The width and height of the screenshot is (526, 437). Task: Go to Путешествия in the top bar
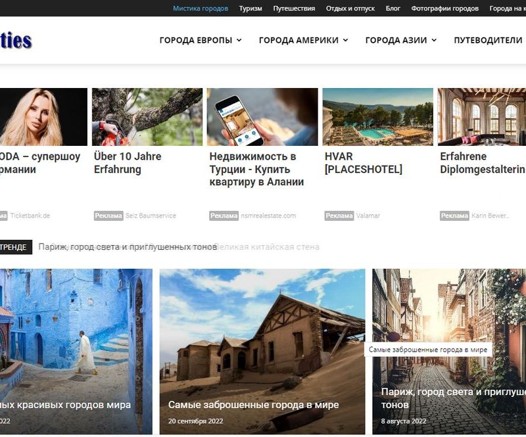pyautogui.click(x=294, y=9)
